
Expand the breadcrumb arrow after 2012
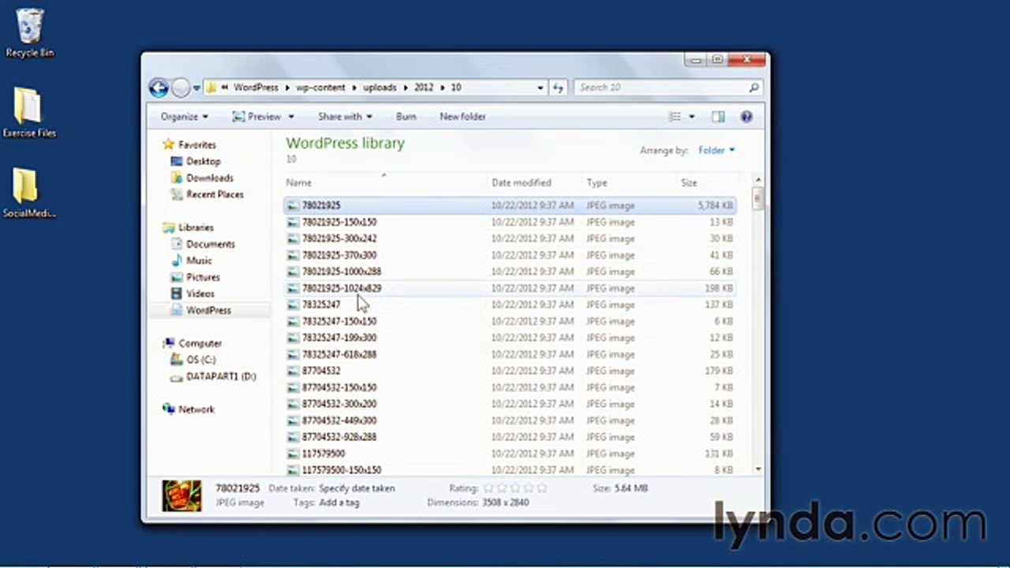point(443,88)
